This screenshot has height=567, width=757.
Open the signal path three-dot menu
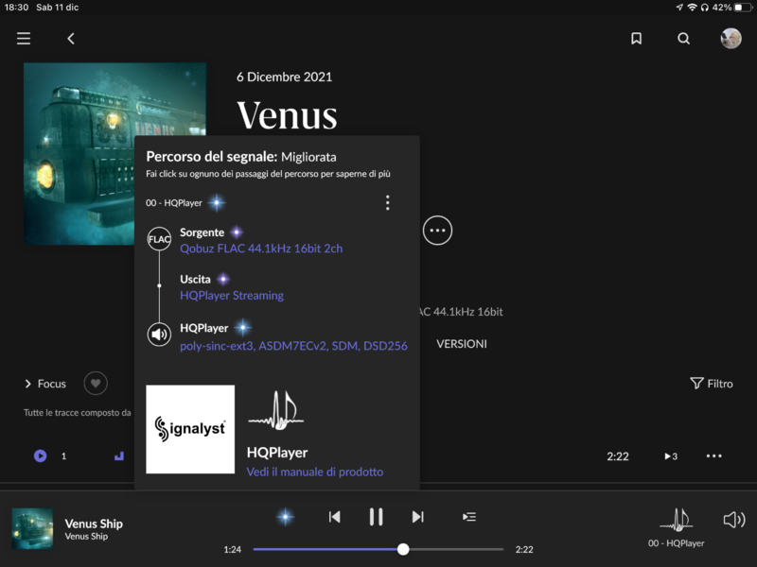click(387, 202)
